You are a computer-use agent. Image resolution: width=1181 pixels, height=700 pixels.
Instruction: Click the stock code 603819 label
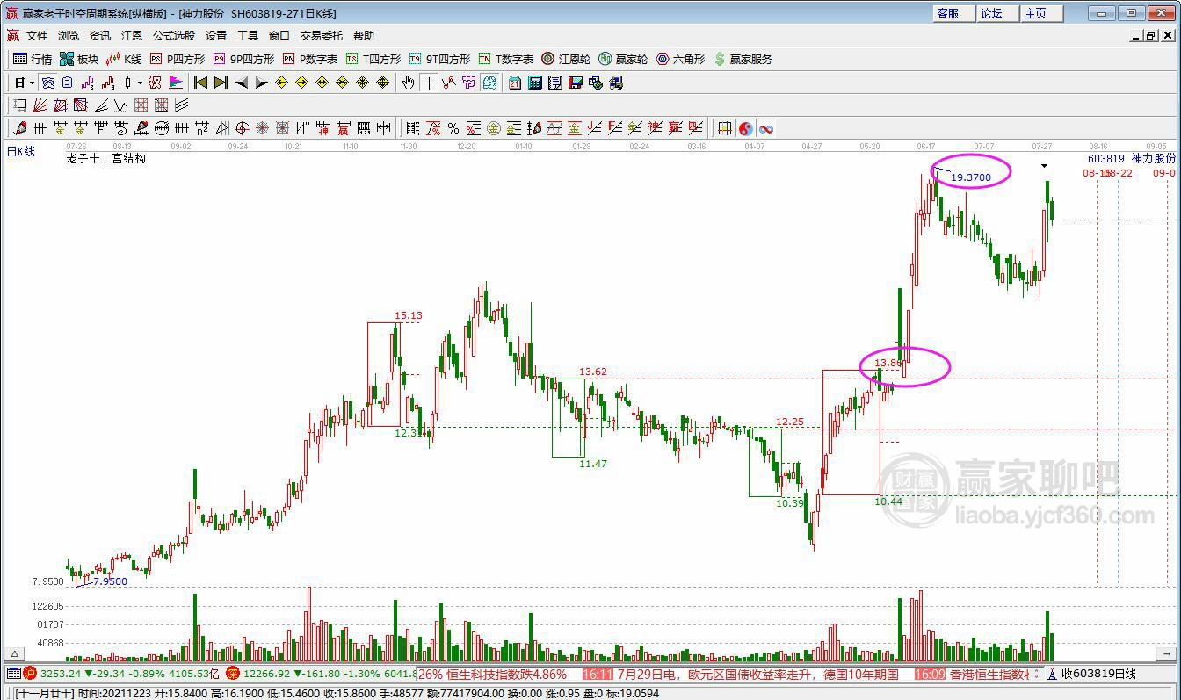tap(1106, 159)
